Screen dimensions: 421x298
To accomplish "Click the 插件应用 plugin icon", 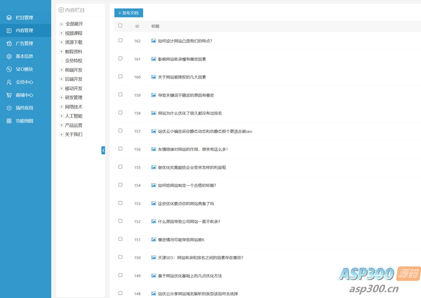I will tap(9, 108).
